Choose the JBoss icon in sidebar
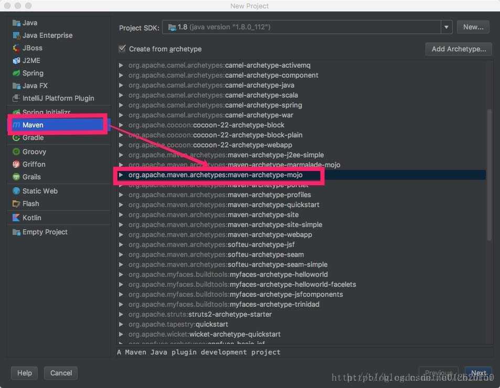Screen dimensions: 500x388 click(16, 48)
